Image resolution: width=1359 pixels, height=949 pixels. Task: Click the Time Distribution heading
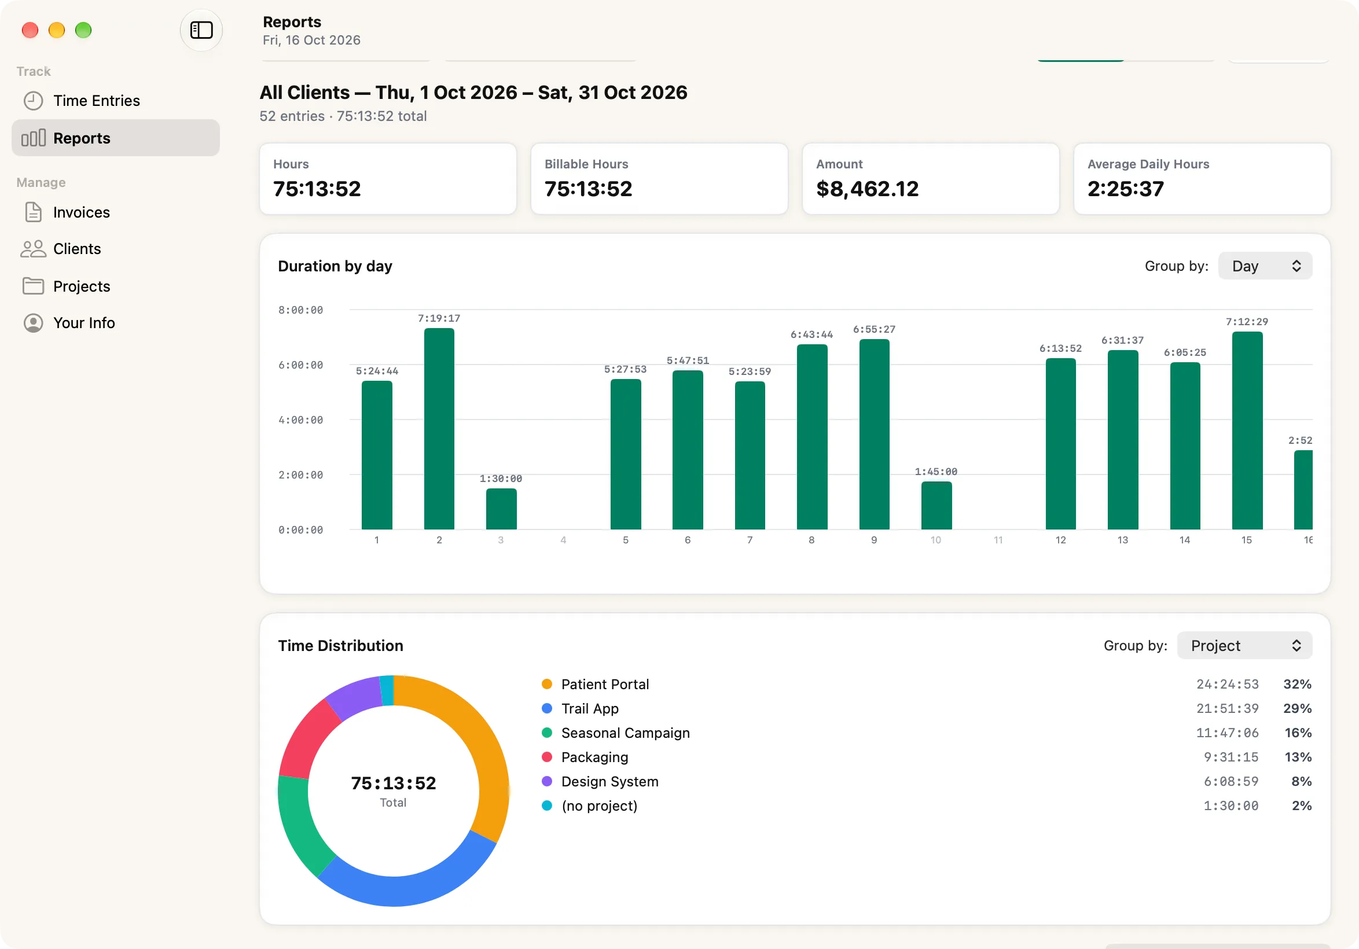(x=340, y=645)
